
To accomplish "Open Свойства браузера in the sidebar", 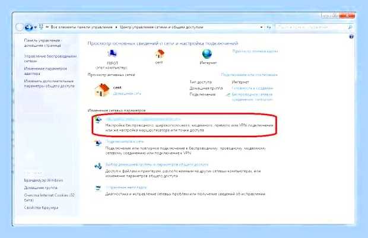I will pyautogui.click(x=41, y=208).
